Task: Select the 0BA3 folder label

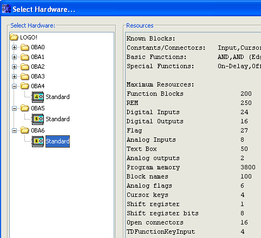Action: coord(38,76)
